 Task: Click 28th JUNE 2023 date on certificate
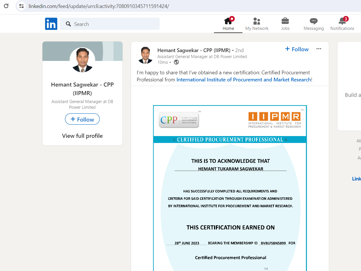(187, 243)
